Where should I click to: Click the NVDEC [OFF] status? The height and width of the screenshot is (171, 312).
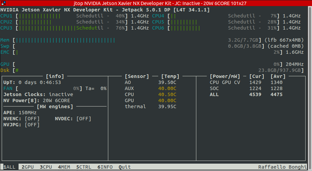pyautogui.click(x=84, y=119)
